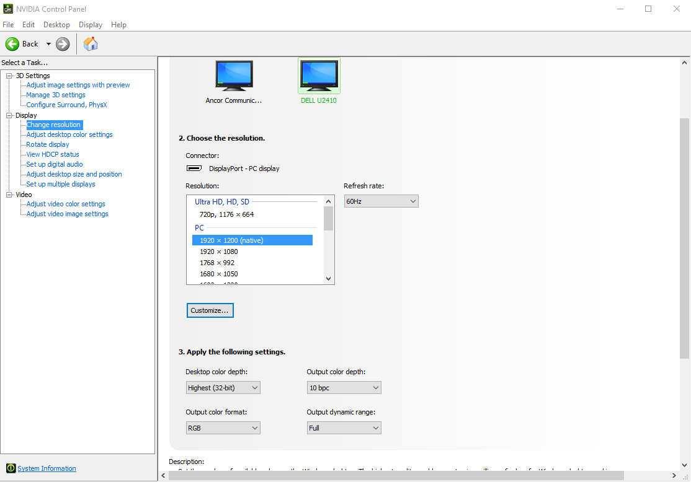This screenshot has height=482, width=691.
Task: Open View HDCP status
Action: tap(53, 154)
